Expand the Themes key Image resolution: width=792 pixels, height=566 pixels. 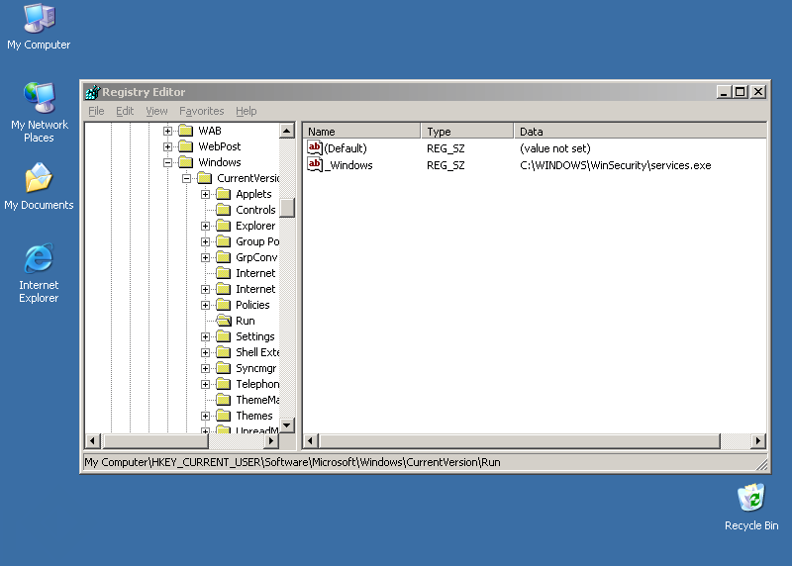[x=205, y=416]
